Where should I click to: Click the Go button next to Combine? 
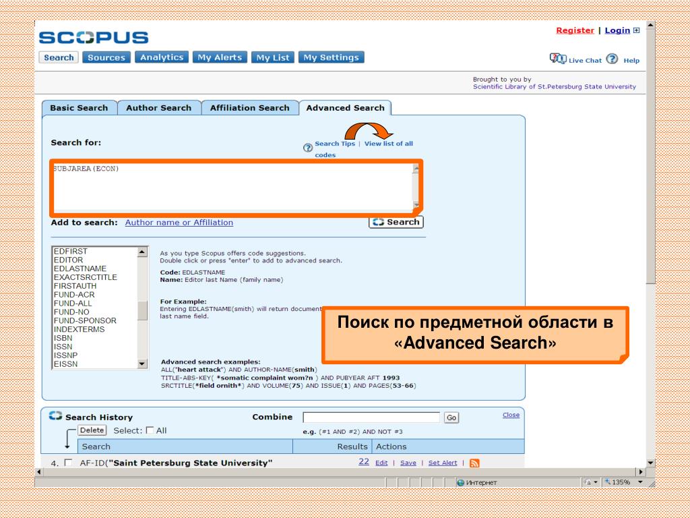[x=451, y=418]
